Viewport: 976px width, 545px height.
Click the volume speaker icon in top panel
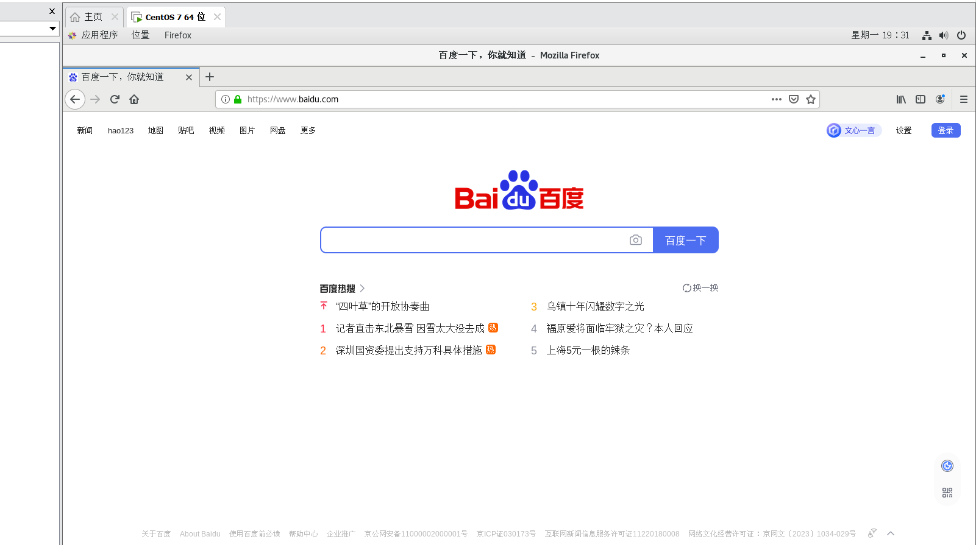(944, 35)
